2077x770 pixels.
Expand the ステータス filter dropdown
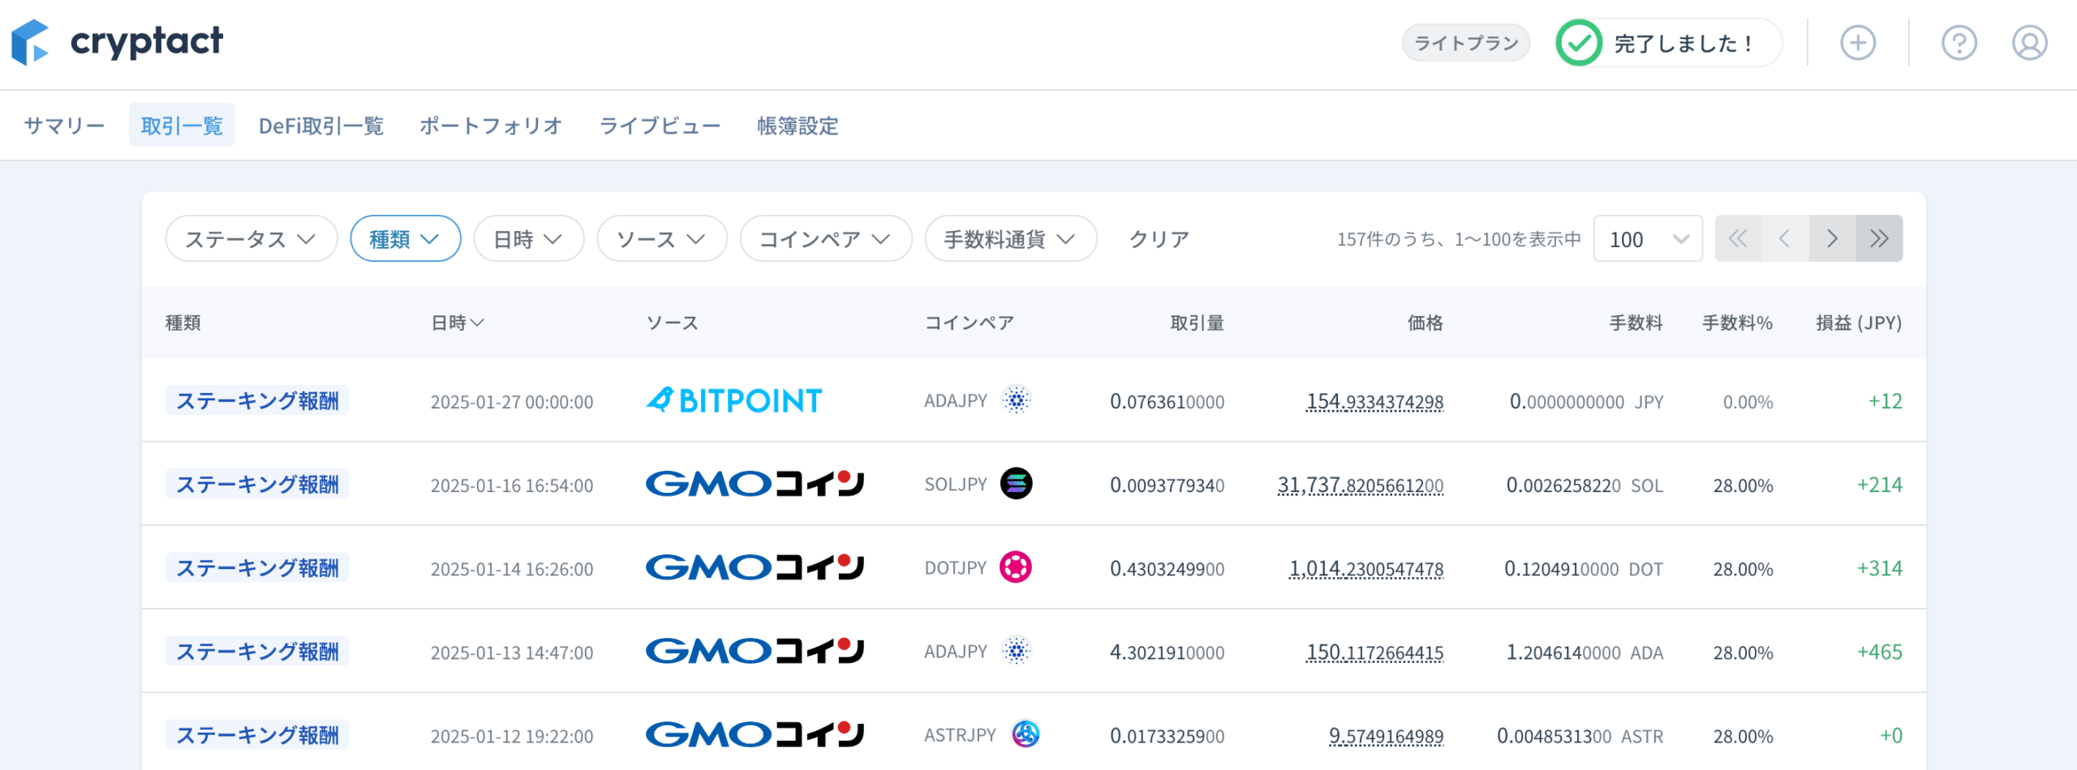pos(252,238)
